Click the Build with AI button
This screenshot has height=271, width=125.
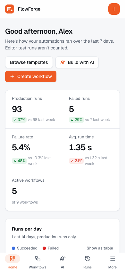[77, 62]
